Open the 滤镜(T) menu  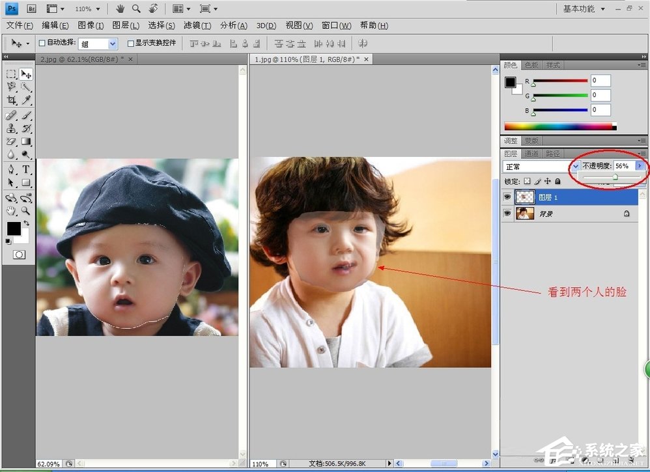pyautogui.click(x=197, y=25)
